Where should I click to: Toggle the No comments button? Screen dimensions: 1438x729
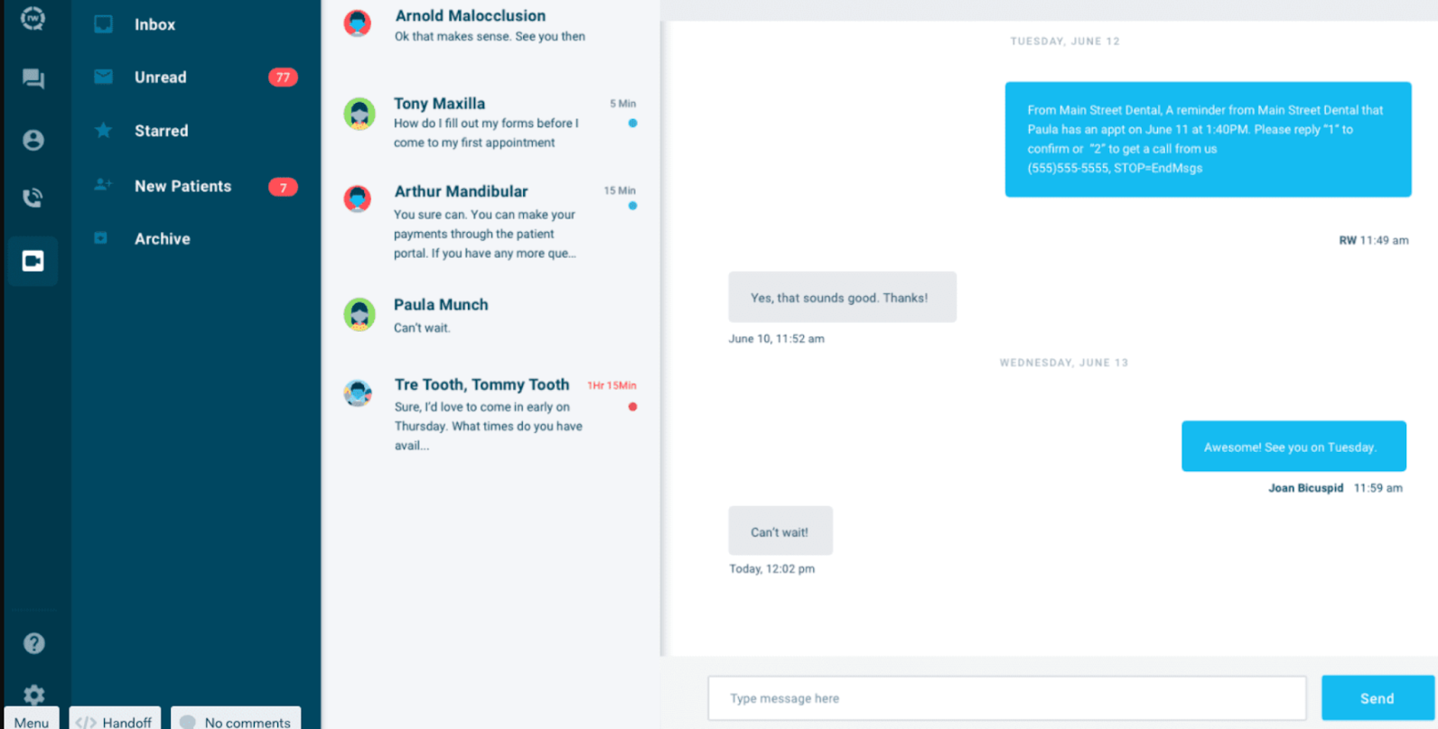236,721
